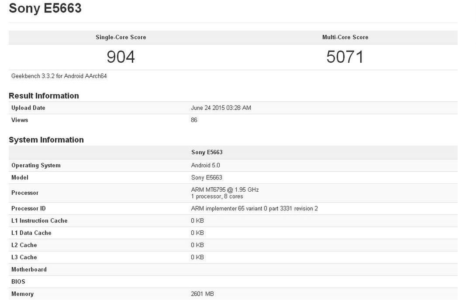
Task: Select the L2 Cache row
Action: pos(24,245)
